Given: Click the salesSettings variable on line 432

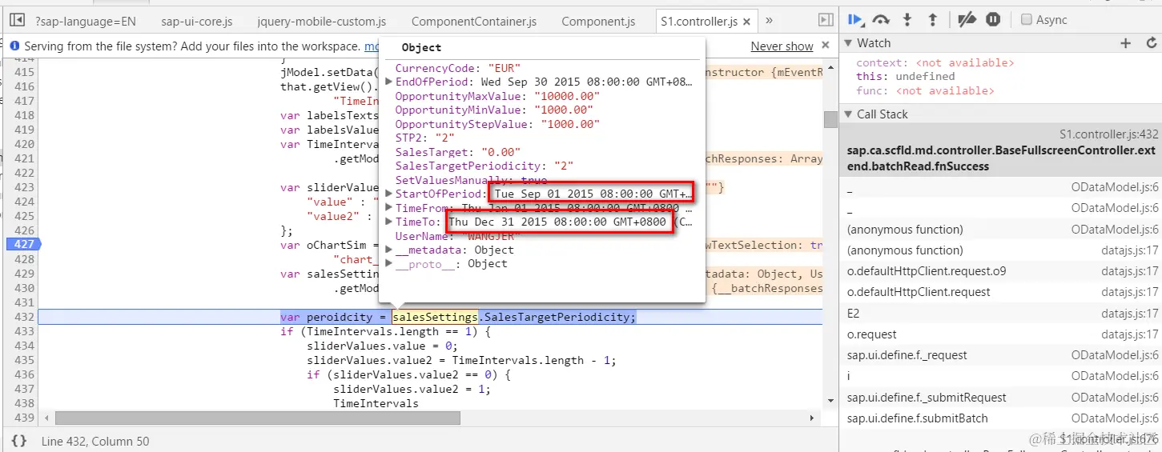Looking at the screenshot, I should [x=435, y=318].
